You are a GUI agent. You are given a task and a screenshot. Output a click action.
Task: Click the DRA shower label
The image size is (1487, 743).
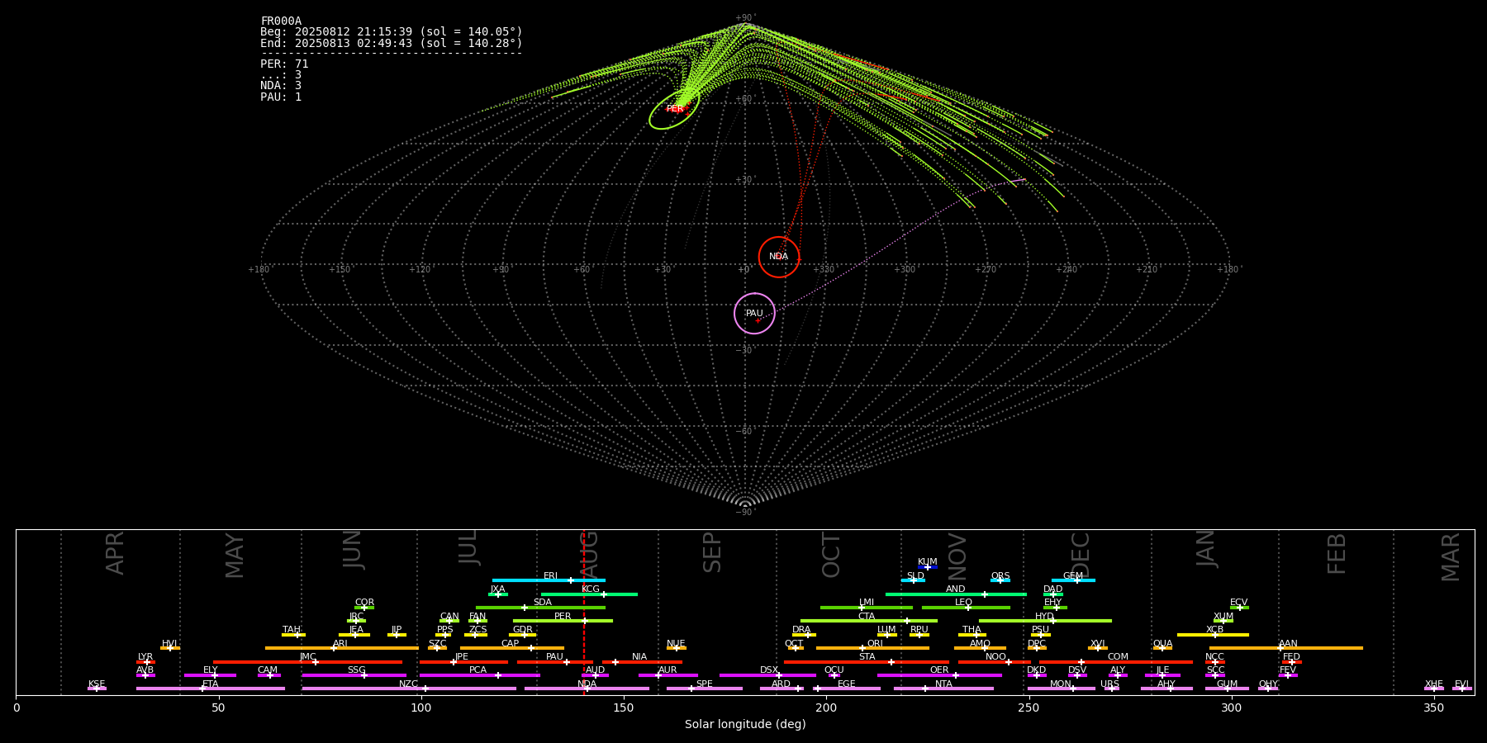coord(801,630)
